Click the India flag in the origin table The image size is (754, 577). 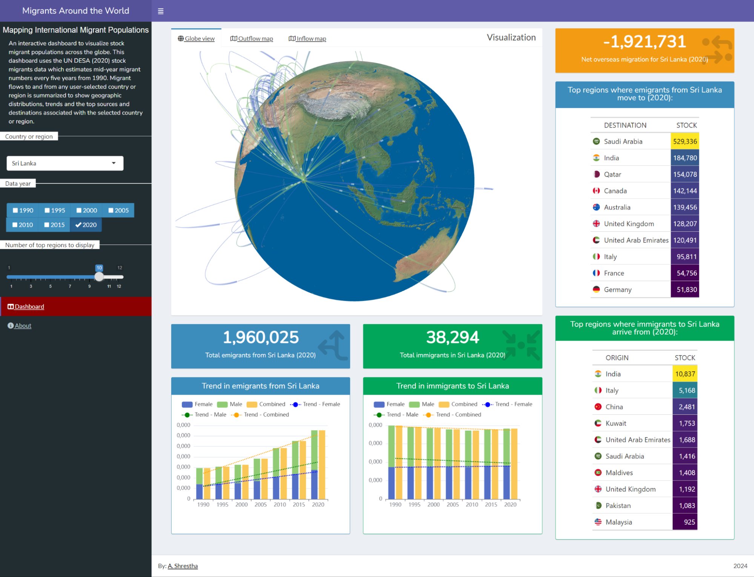pos(598,374)
